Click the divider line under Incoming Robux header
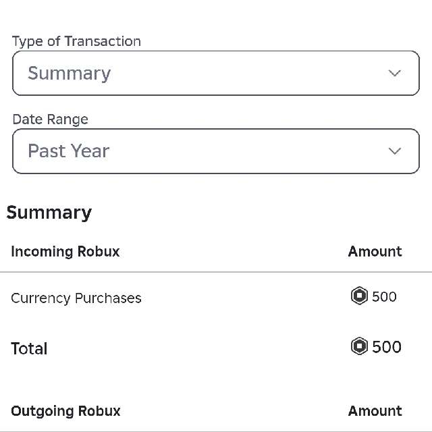The width and height of the screenshot is (432, 432). click(216, 272)
